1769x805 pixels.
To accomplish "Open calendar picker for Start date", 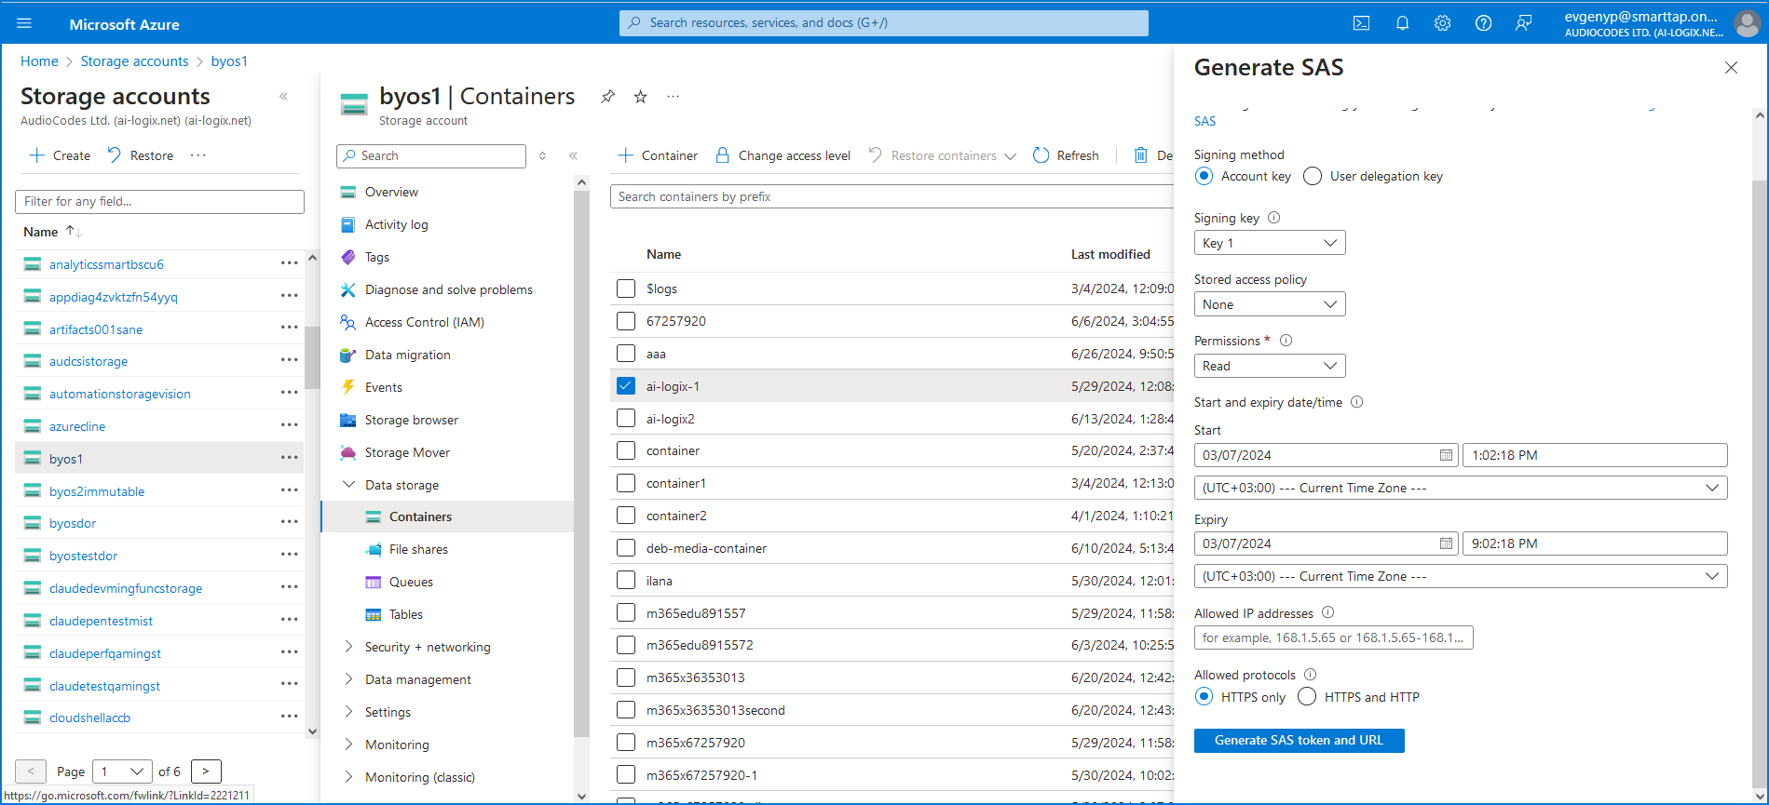I will click(1446, 455).
